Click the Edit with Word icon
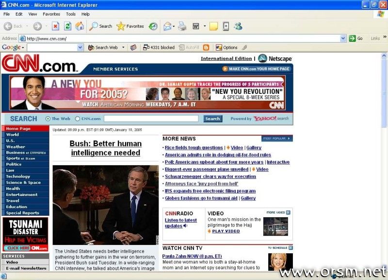The height and width of the screenshot is (280, 388). tap(196, 26)
